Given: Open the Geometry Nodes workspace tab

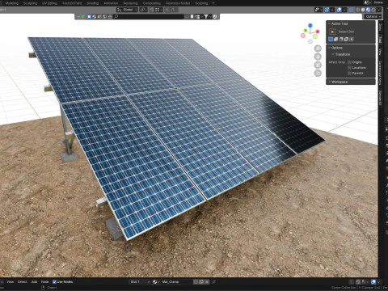Looking at the screenshot, I should tap(178, 3).
